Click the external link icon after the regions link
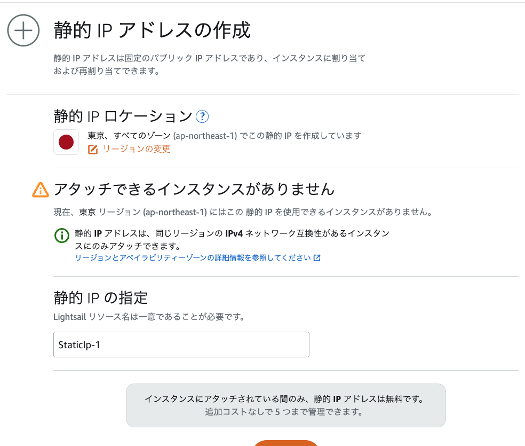 tap(317, 258)
